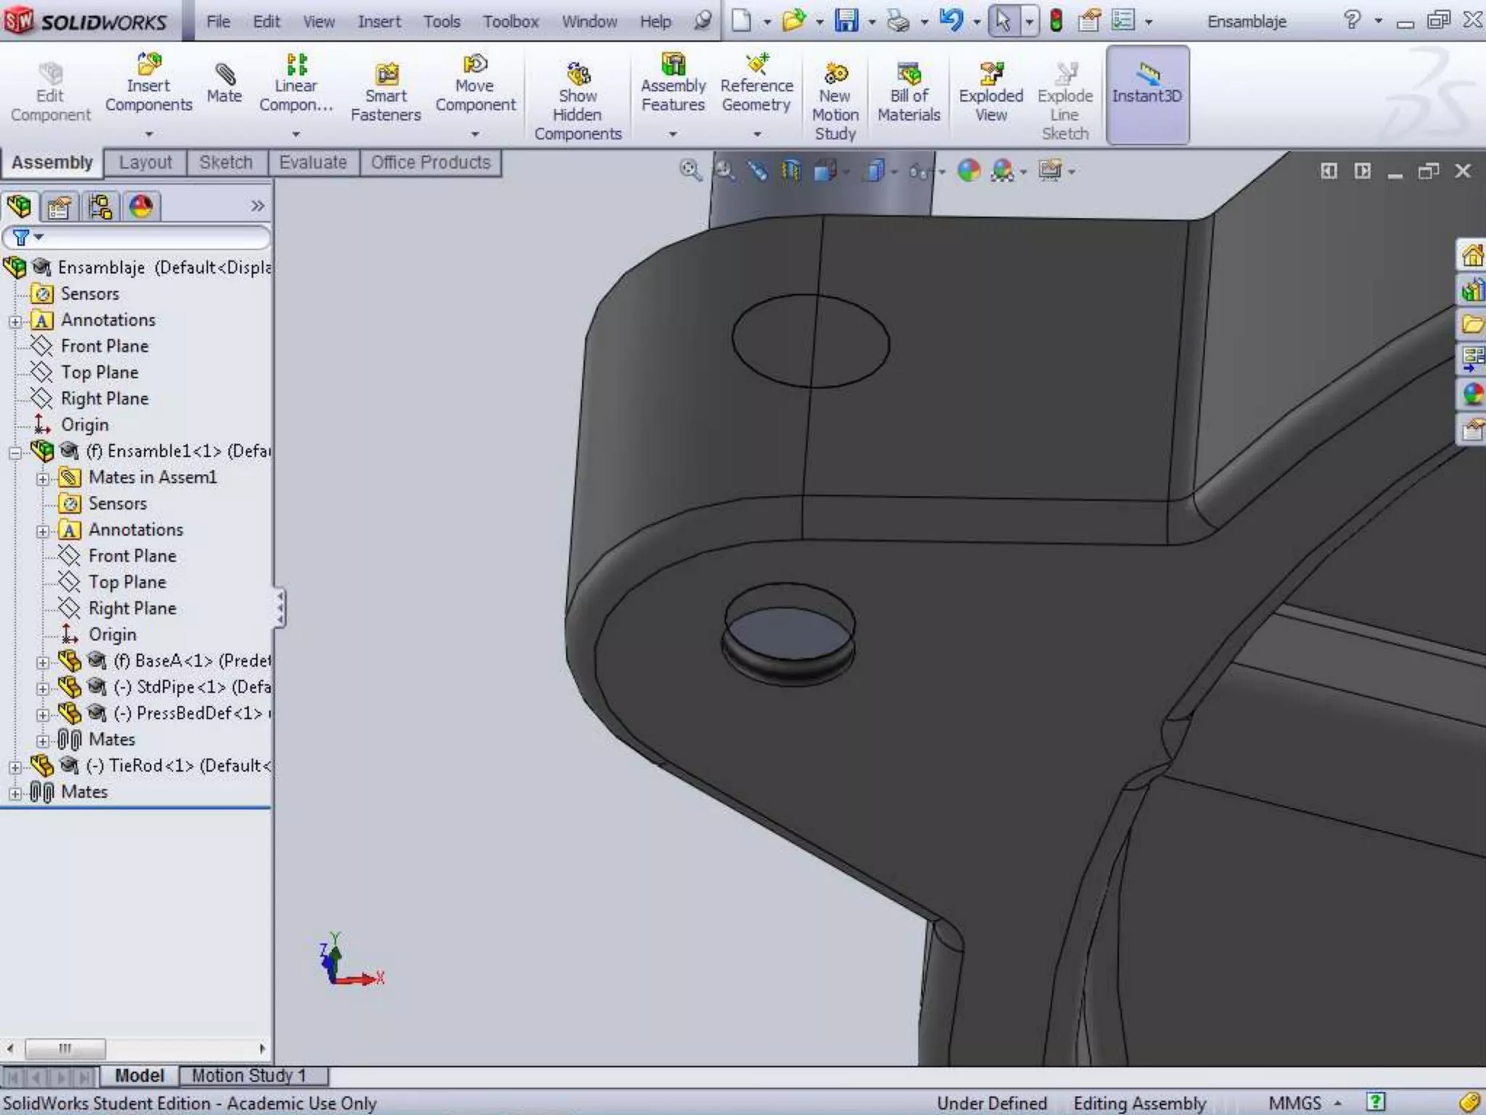Click the Mate tool icon
The height and width of the screenshot is (1115, 1486).
tap(224, 75)
